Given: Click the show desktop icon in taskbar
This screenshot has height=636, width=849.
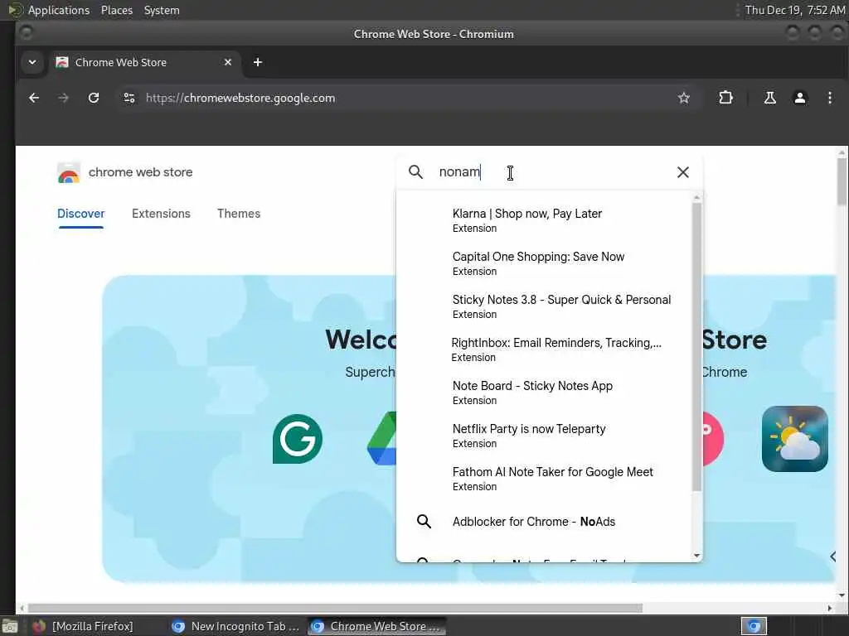Looking at the screenshot, I should coord(10,627).
